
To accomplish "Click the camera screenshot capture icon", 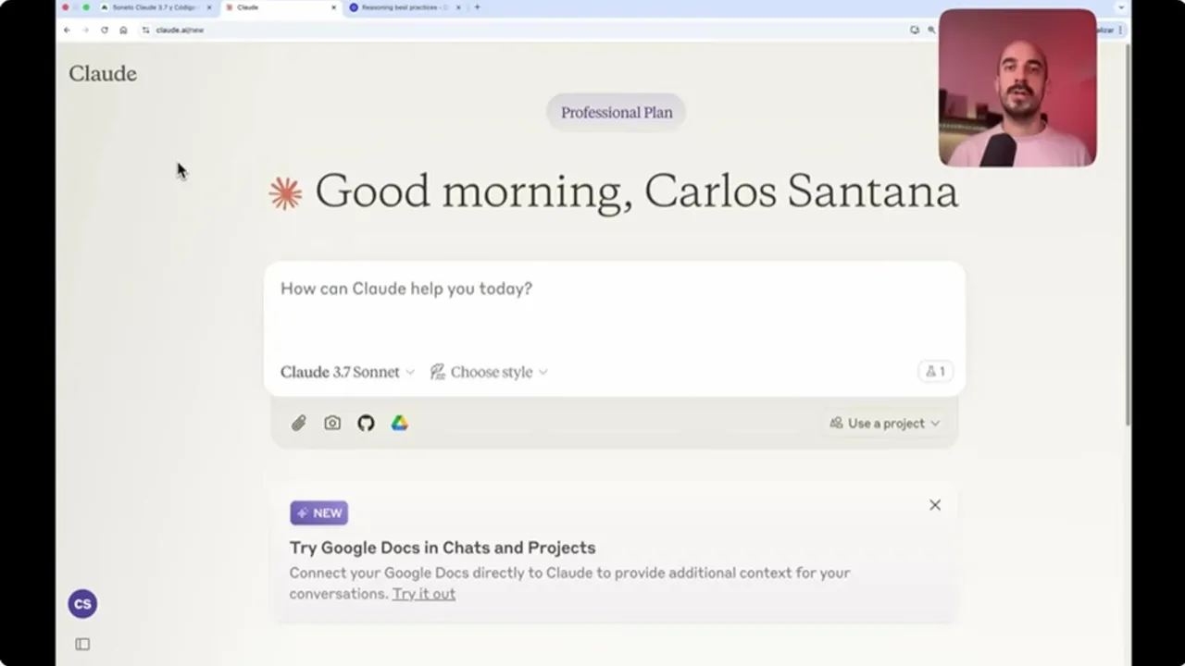I will [x=332, y=423].
